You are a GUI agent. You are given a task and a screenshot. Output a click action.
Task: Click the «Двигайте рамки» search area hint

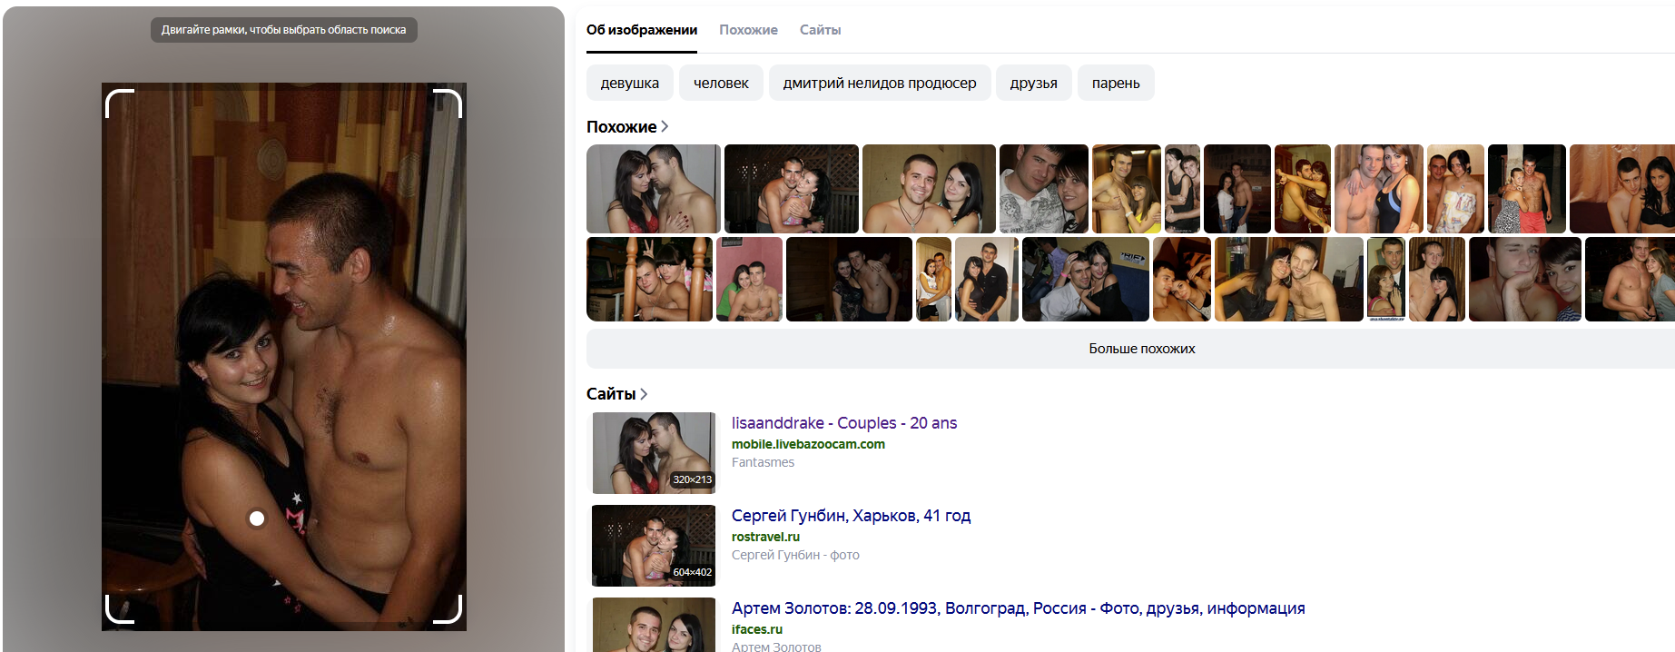tap(284, 30)
